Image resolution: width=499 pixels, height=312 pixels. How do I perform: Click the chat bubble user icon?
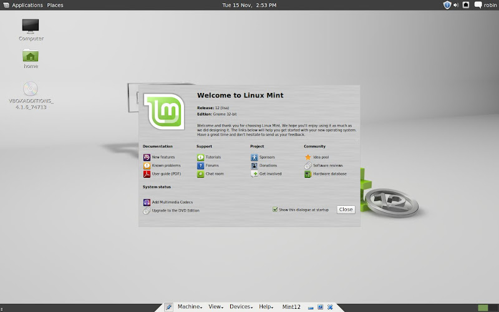pyautogui.click(x=478, y=5)
